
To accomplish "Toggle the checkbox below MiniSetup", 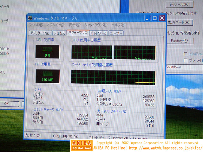I will [186, 60].
